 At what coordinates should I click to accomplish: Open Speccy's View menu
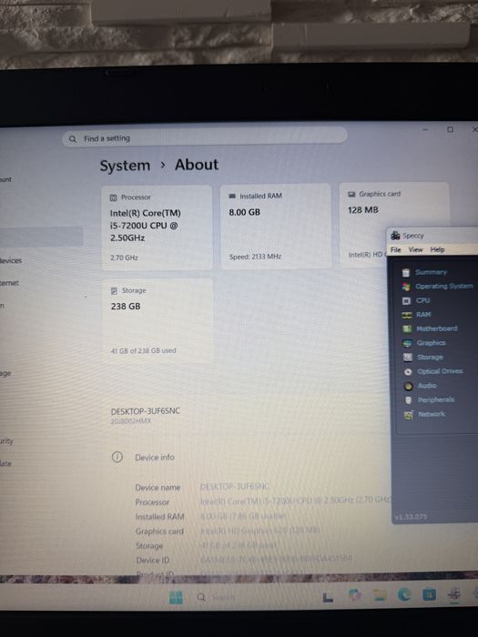pyautogui.click(x=415, y=249)
